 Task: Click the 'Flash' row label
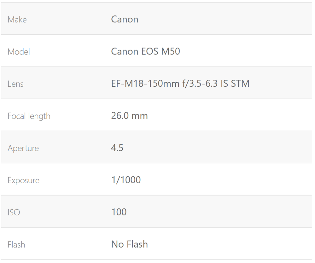pos(16,245)
